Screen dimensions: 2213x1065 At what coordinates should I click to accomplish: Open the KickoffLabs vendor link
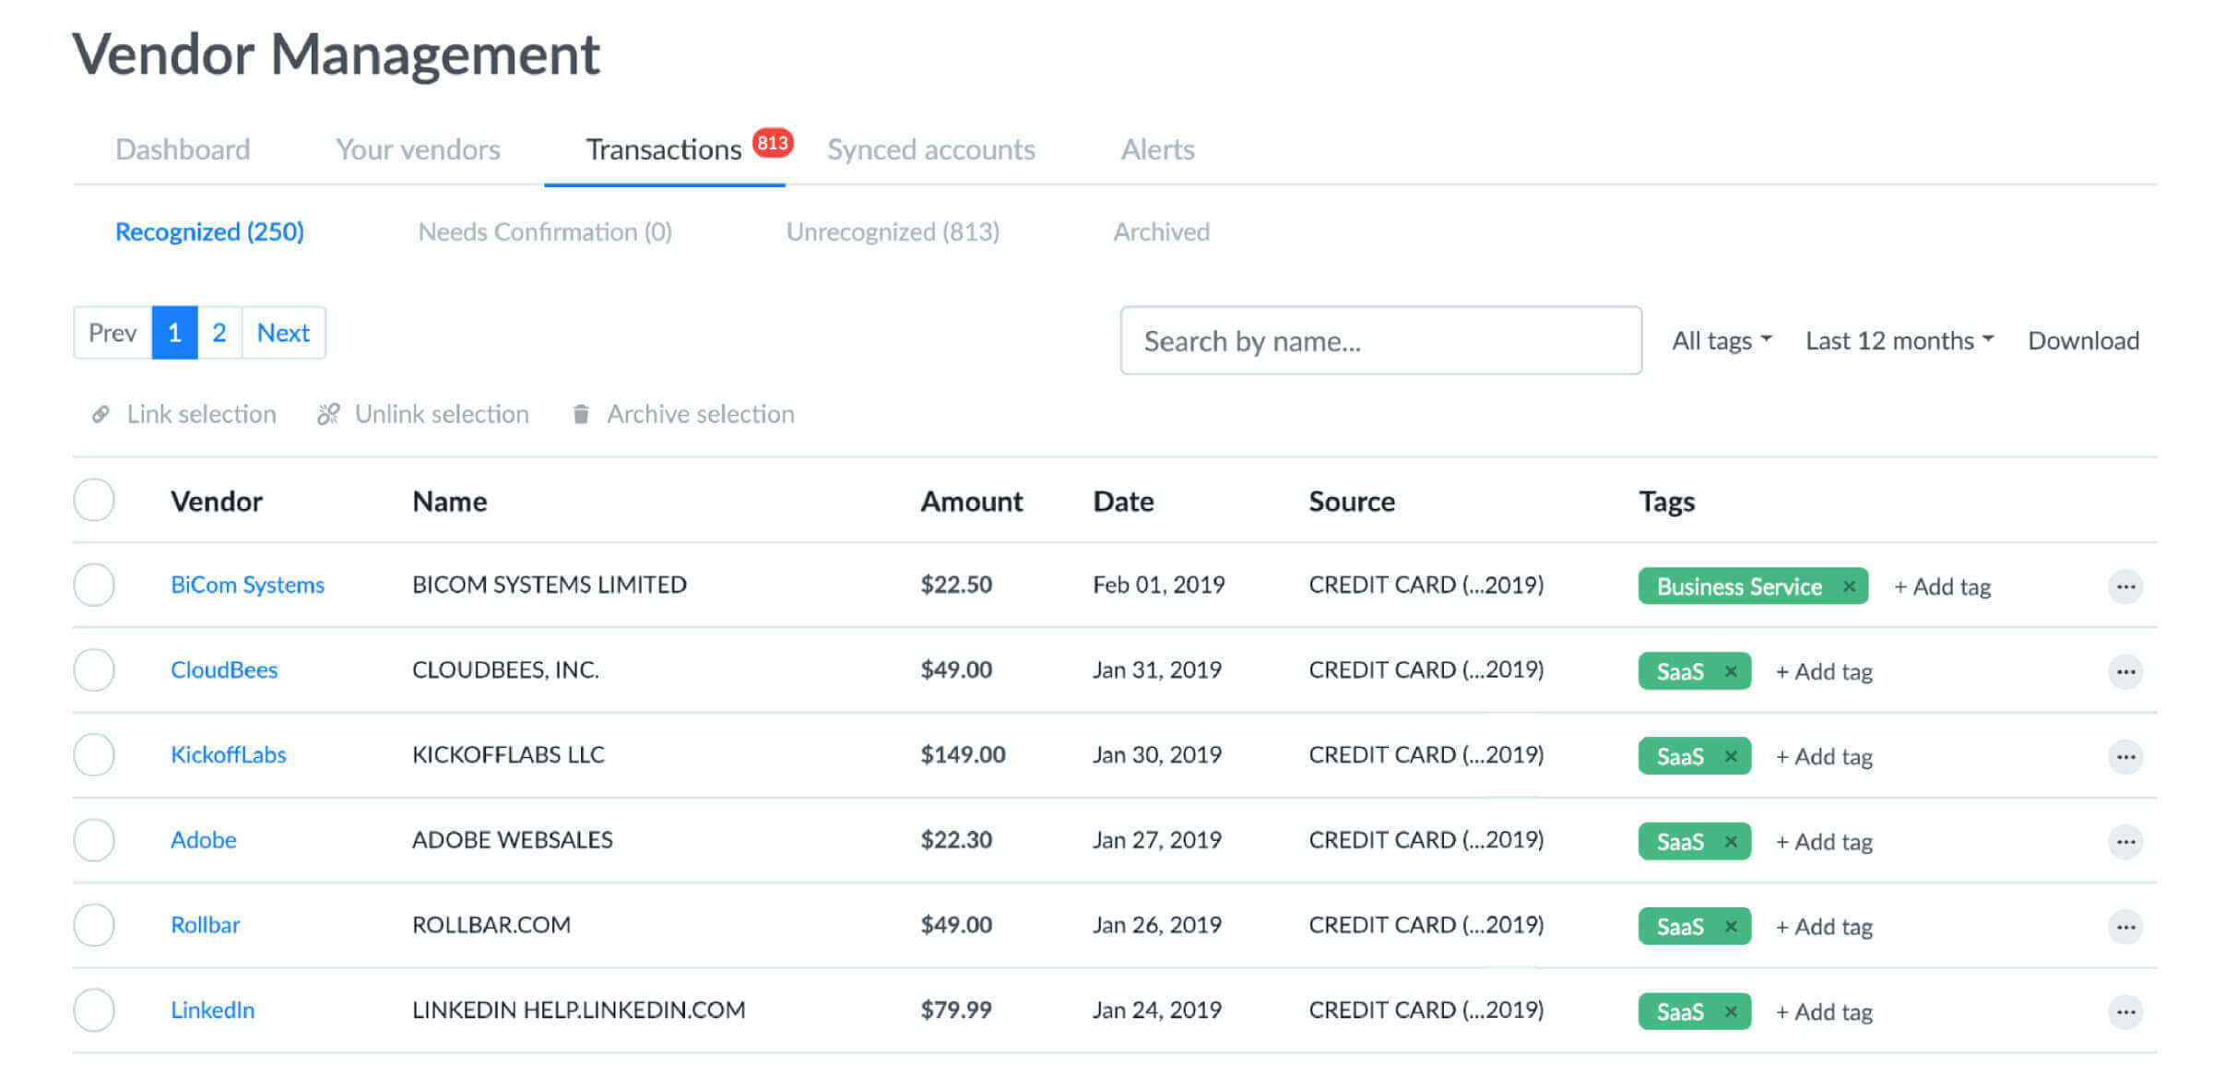[x=230, y=754]
